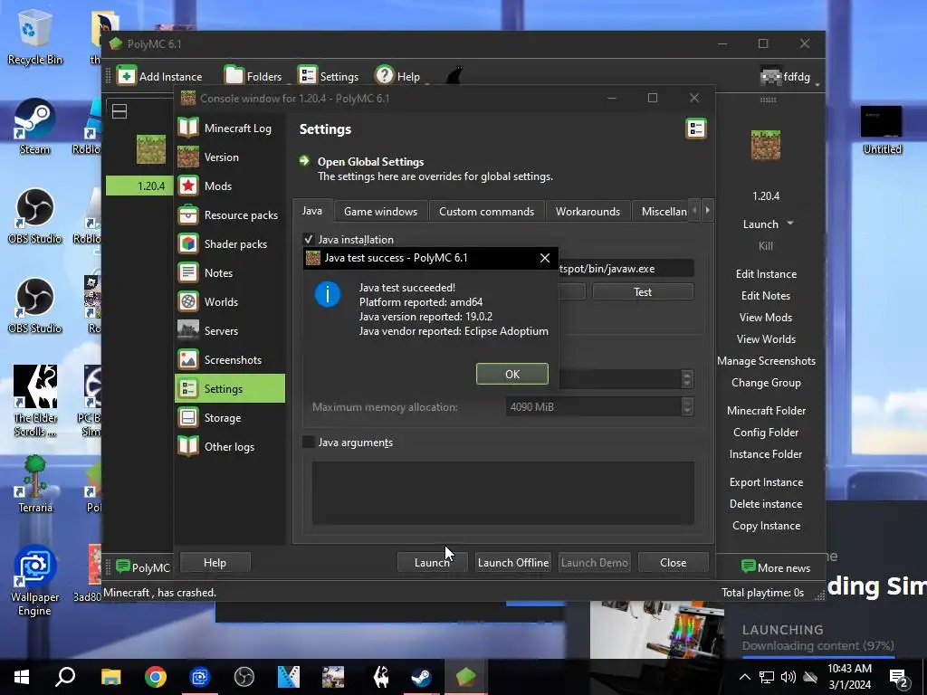The image size is (927, 695).
Task: Click the Open Global Settings arrow icon
Action: pyautogui.click(x=304, y=161)
